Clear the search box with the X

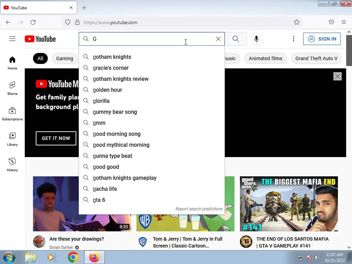218,39
